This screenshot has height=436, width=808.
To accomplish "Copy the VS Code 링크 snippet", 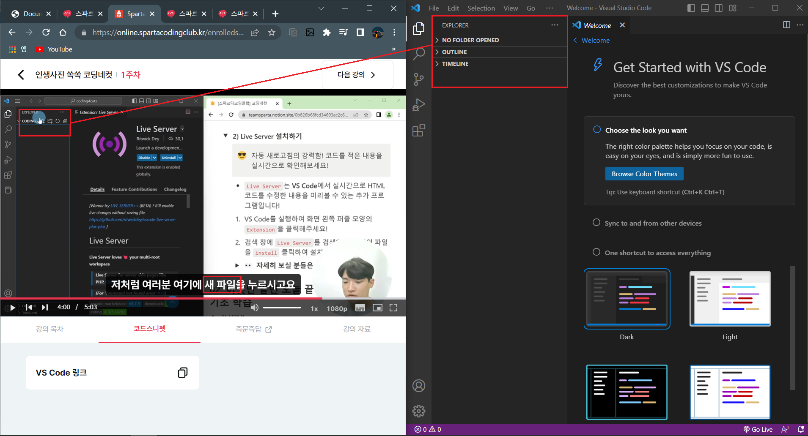I will coord(182,373).
